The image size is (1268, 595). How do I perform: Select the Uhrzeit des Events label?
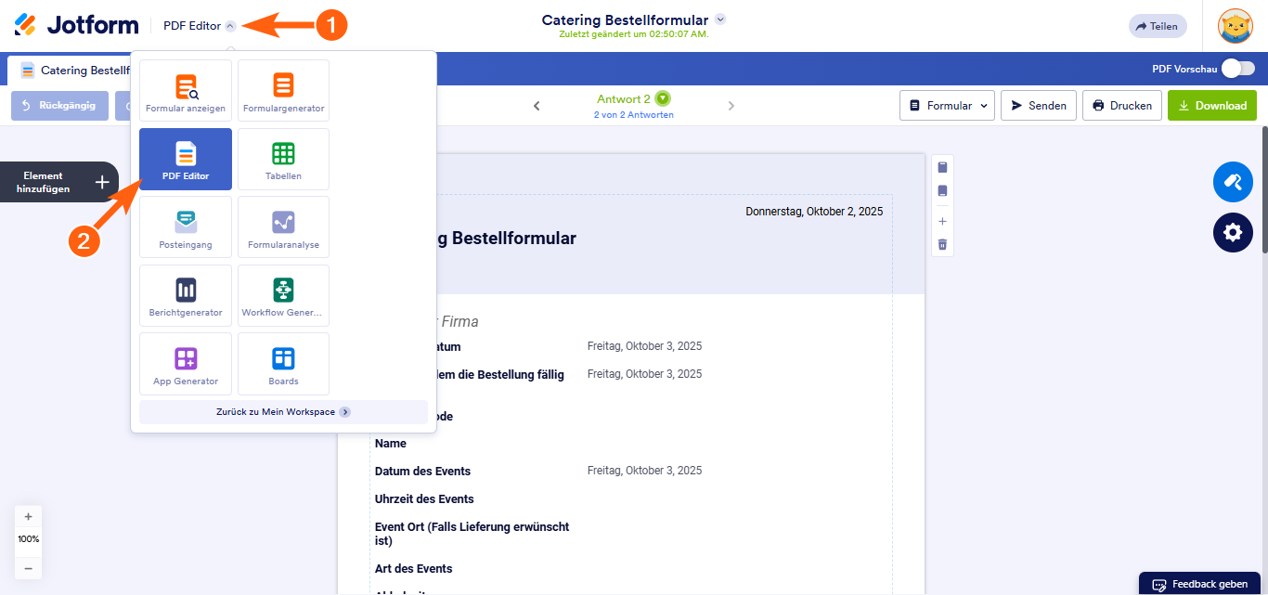point(424,499)
